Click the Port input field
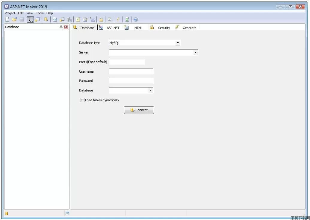Viewport: 310px width, 220px height. [126, 62]
